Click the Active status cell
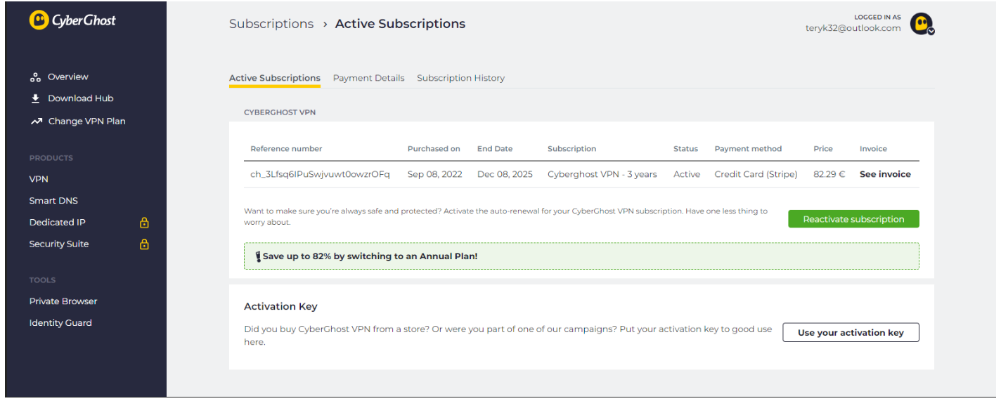This screenshot has width=1001, height=401. pos(687,174)
